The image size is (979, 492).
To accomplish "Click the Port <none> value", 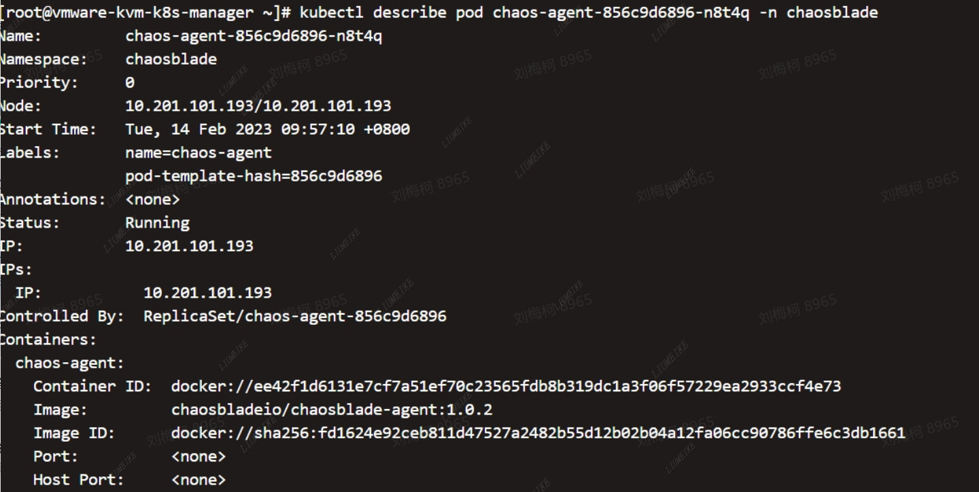I will [199, 456].
